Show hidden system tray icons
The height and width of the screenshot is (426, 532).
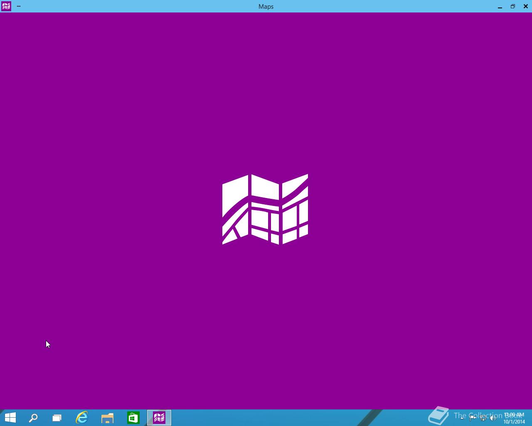coord(462,418)
